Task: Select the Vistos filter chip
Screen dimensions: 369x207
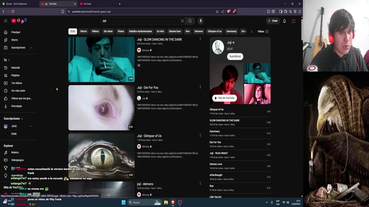Action: point(121,31)
